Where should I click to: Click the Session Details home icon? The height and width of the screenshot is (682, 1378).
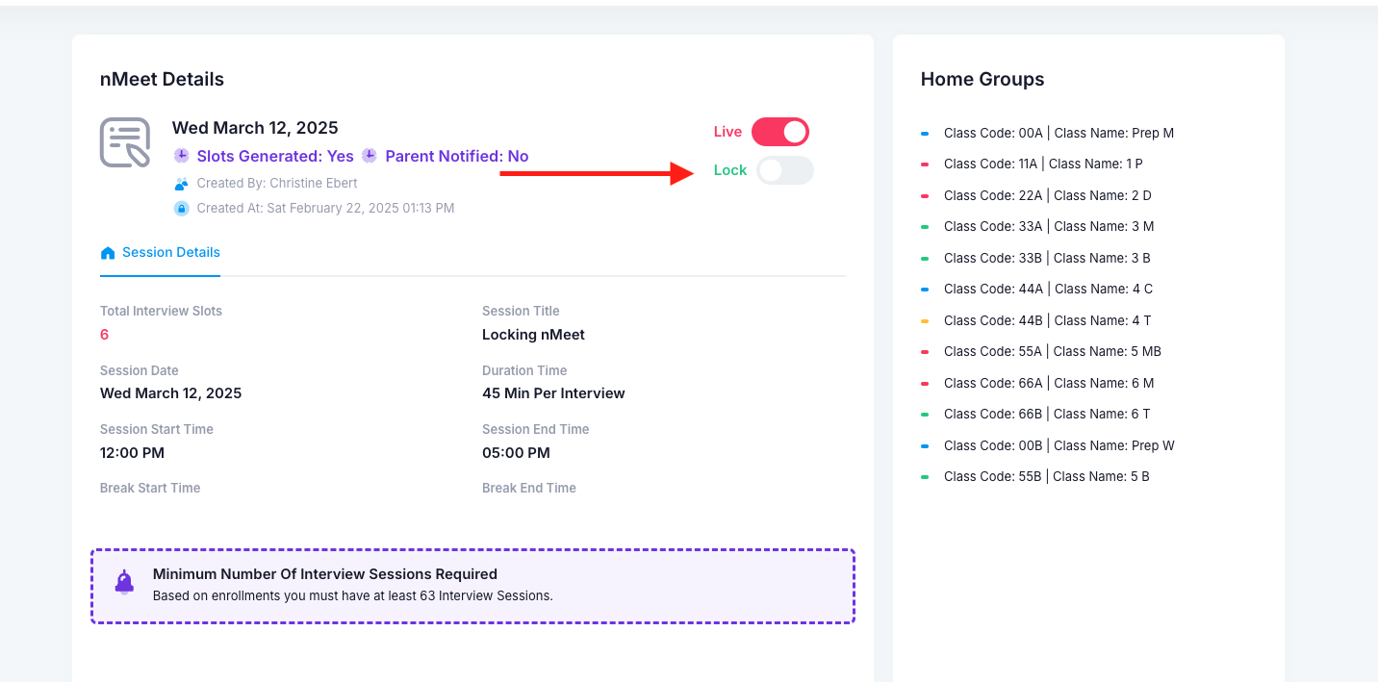[x=108, y=253]
